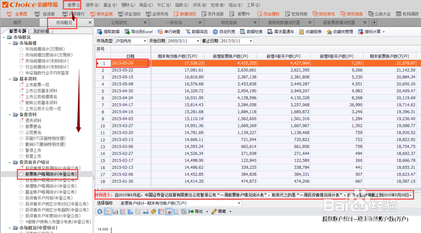Viewport: 421px width, 233px height.
Task: Open the 开始日期 date dropdown
Action: pyautogui.click(x=198, y=41)
